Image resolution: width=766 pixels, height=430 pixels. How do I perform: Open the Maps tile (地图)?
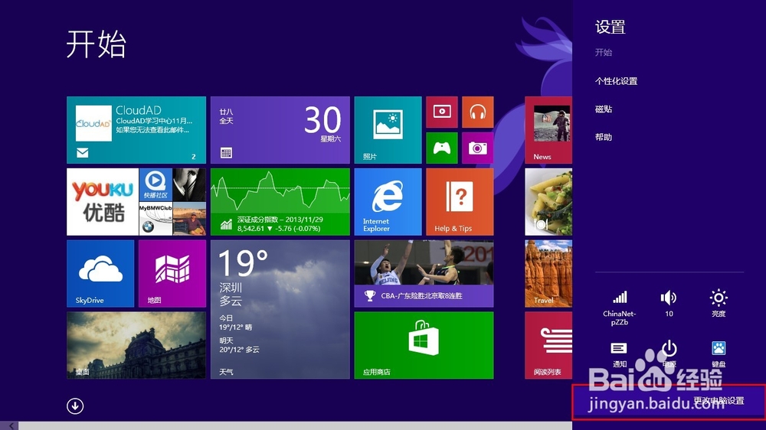point(172,273)
